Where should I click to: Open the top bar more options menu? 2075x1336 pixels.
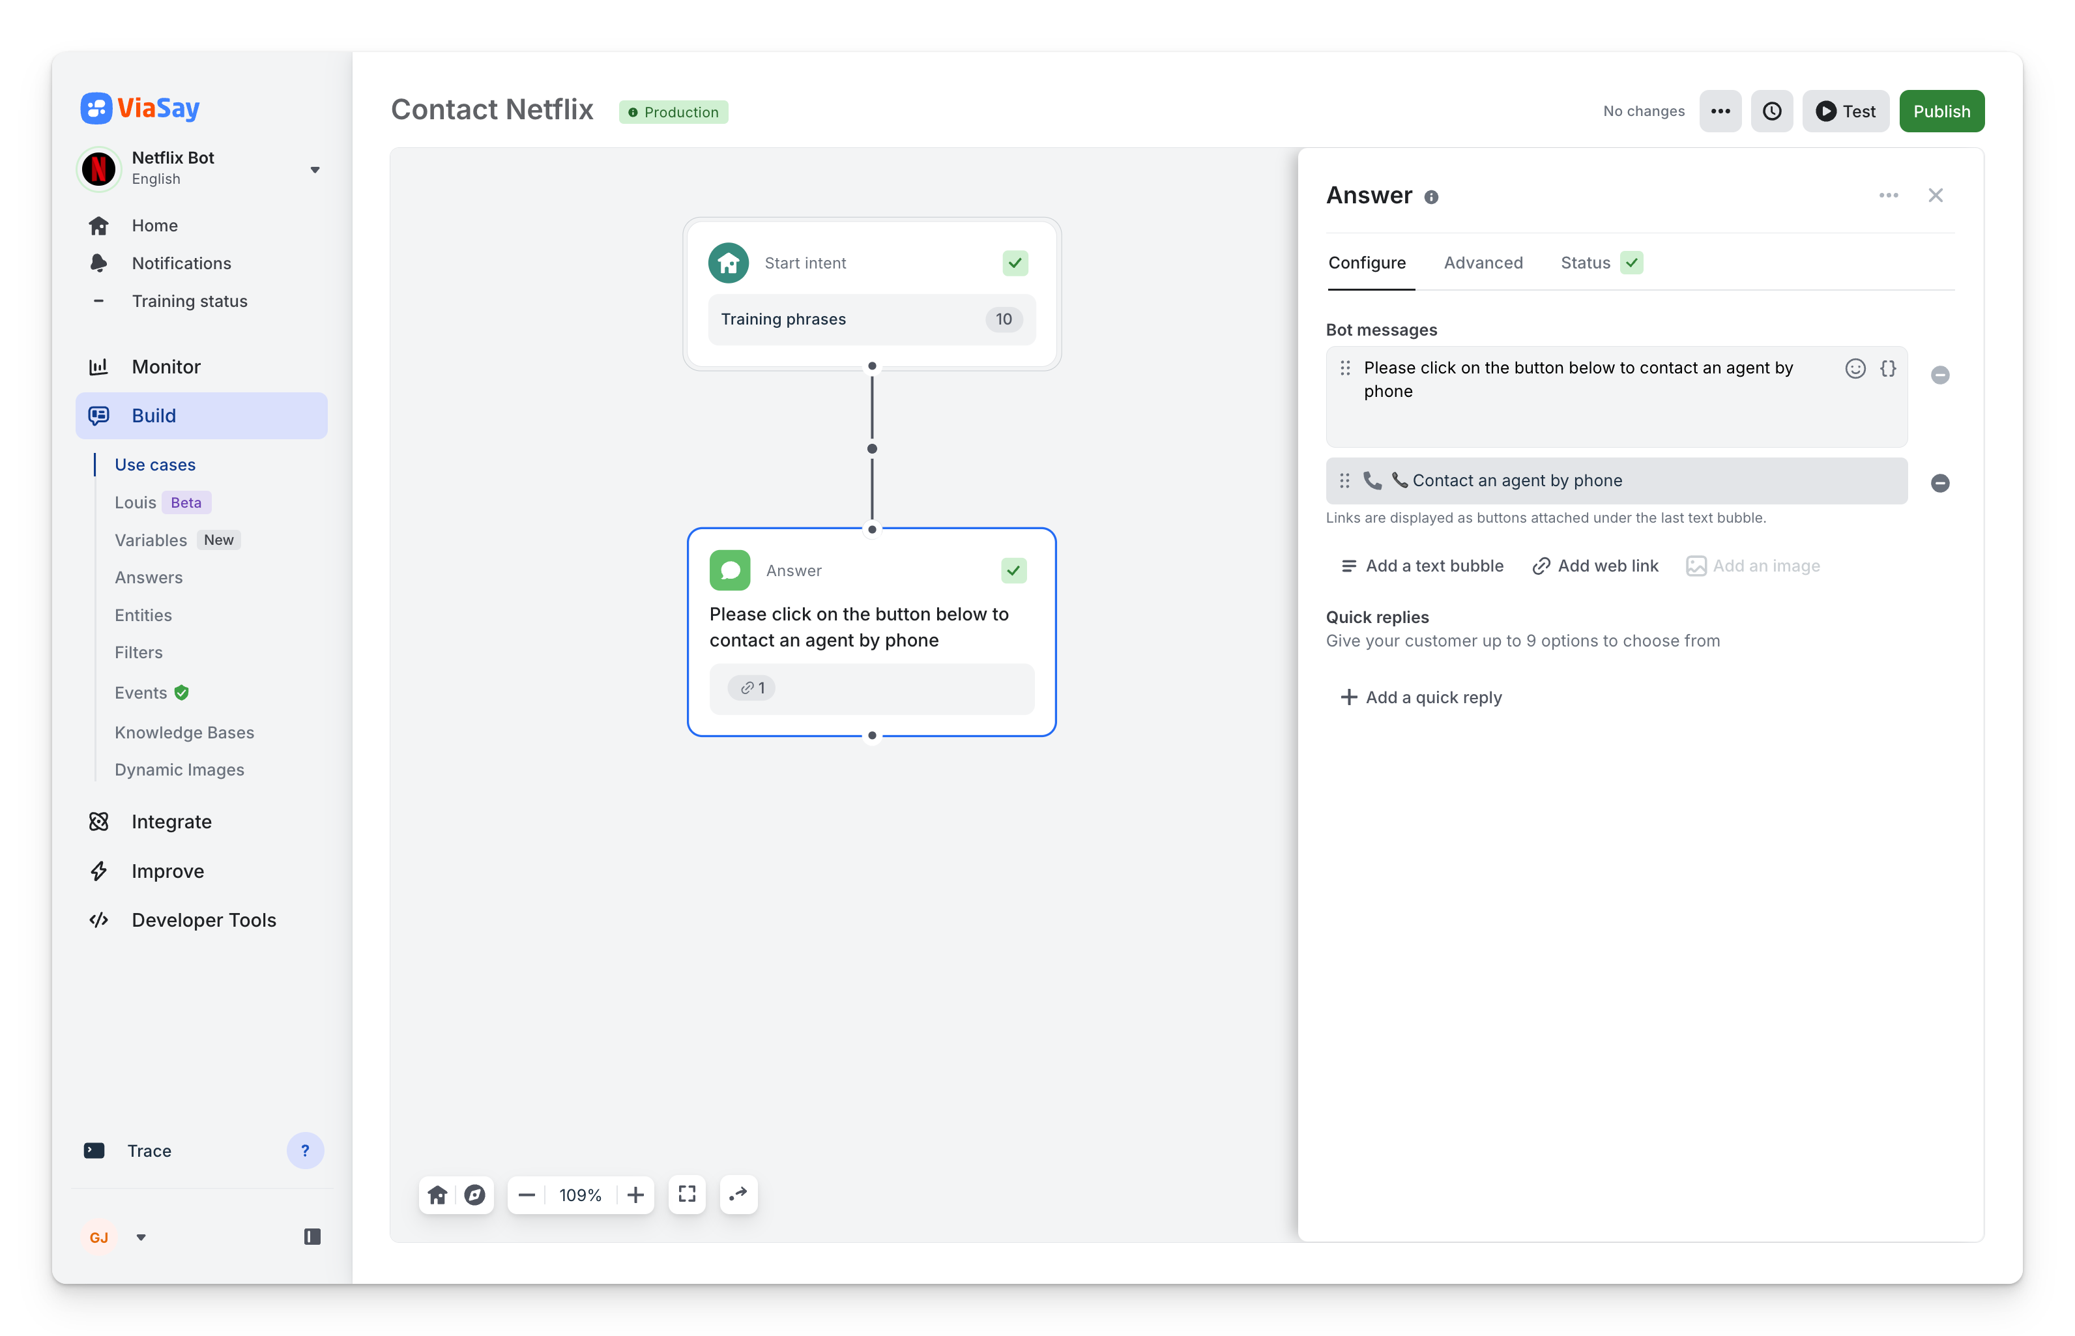1720,111
